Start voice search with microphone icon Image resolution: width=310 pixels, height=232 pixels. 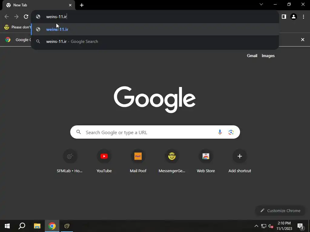[220, 132]
